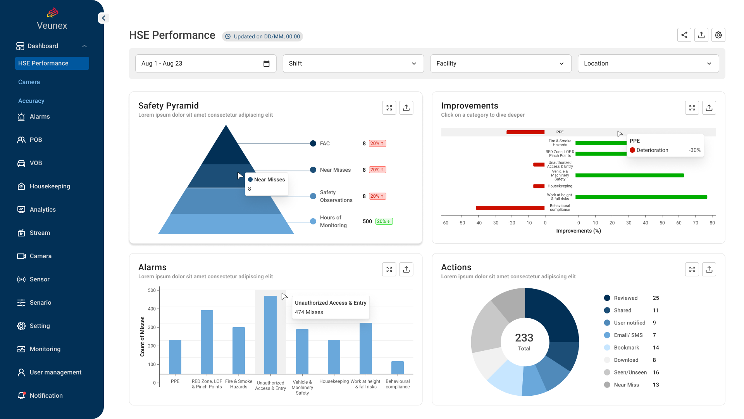Open Camera under Dashboard submenu

pyautogui.click(x=29, y=82)
